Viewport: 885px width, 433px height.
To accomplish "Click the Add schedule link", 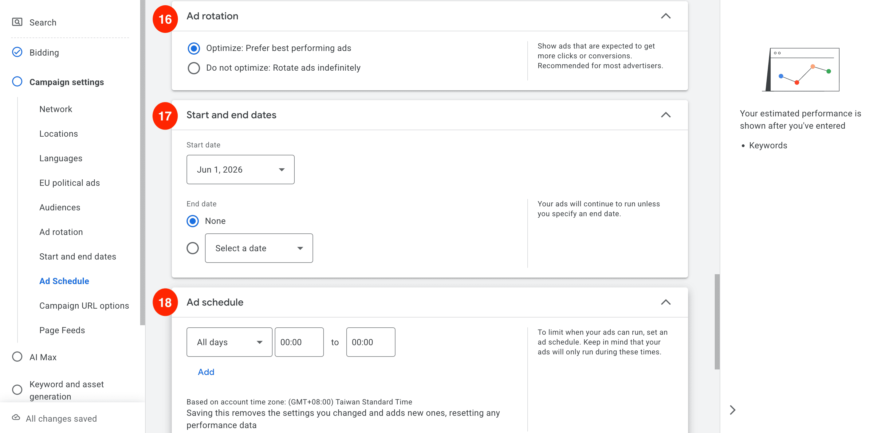I will point(206,372).
